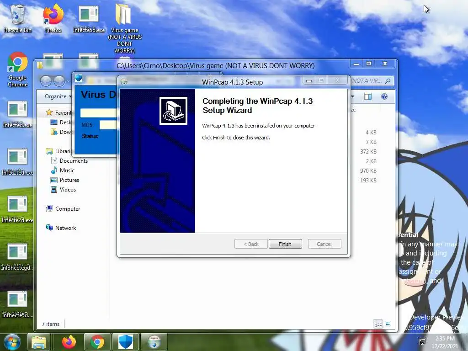Select the Inf3hectegd desktop icon
The image size is (468, 351).
coord(18,257)
